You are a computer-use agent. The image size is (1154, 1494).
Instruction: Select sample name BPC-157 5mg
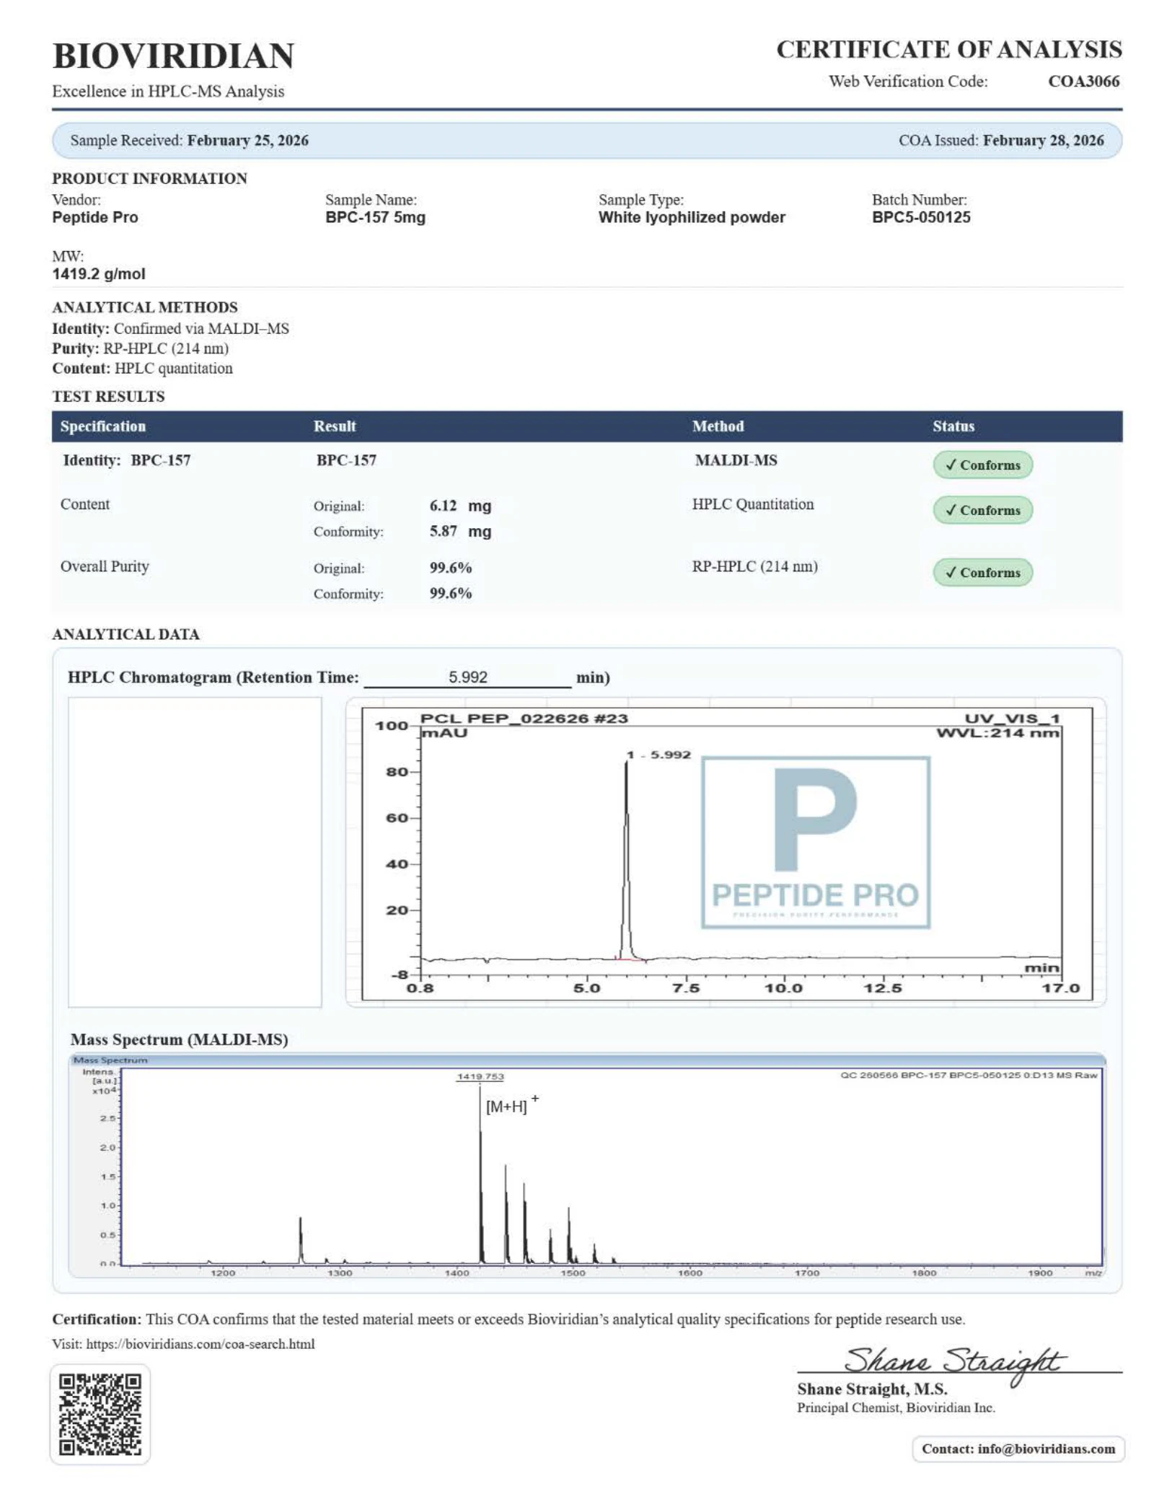(375, 217)
